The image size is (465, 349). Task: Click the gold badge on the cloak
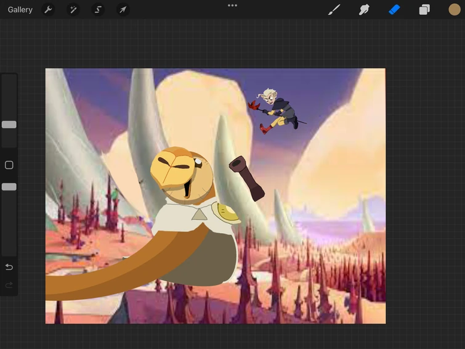coord(228,213)
